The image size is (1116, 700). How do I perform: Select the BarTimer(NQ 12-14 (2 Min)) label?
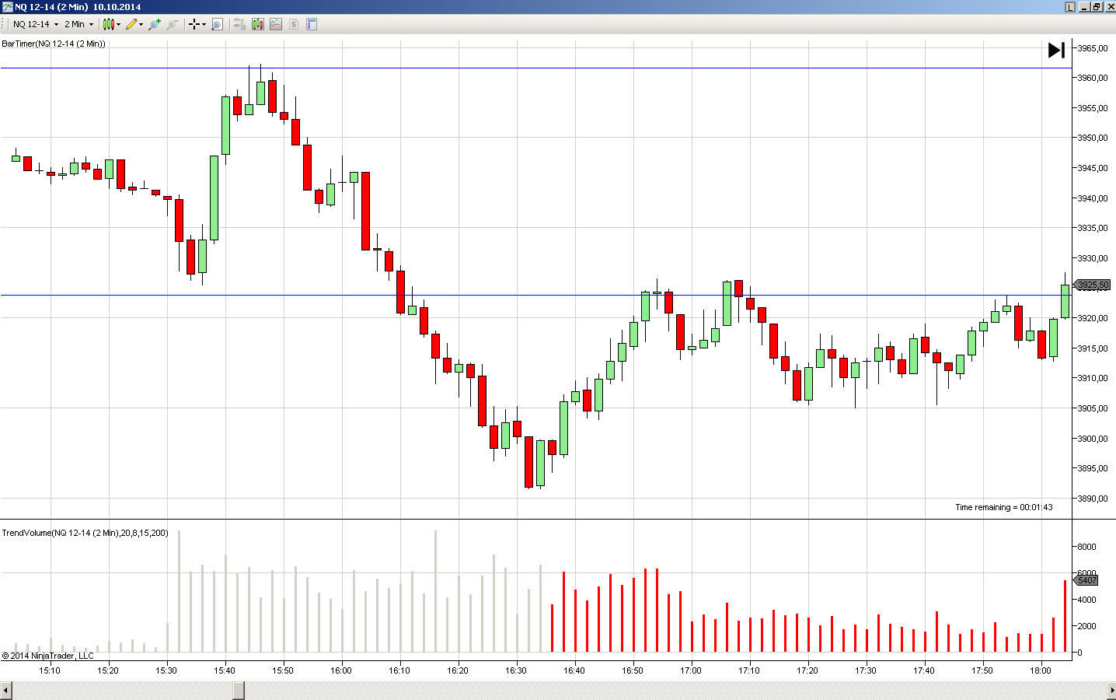point(54,44)
